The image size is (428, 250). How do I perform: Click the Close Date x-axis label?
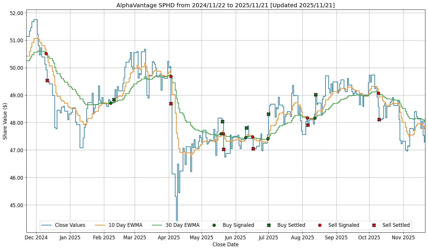[x=225, y=245]
